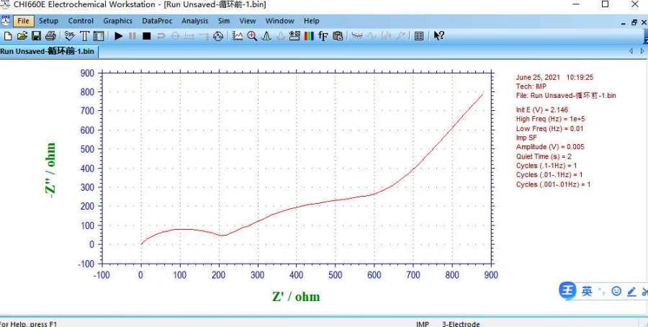This screenshot has height=327, width=648.
Task: Open the Data List table icon
Action: click(x=419, y=35)
